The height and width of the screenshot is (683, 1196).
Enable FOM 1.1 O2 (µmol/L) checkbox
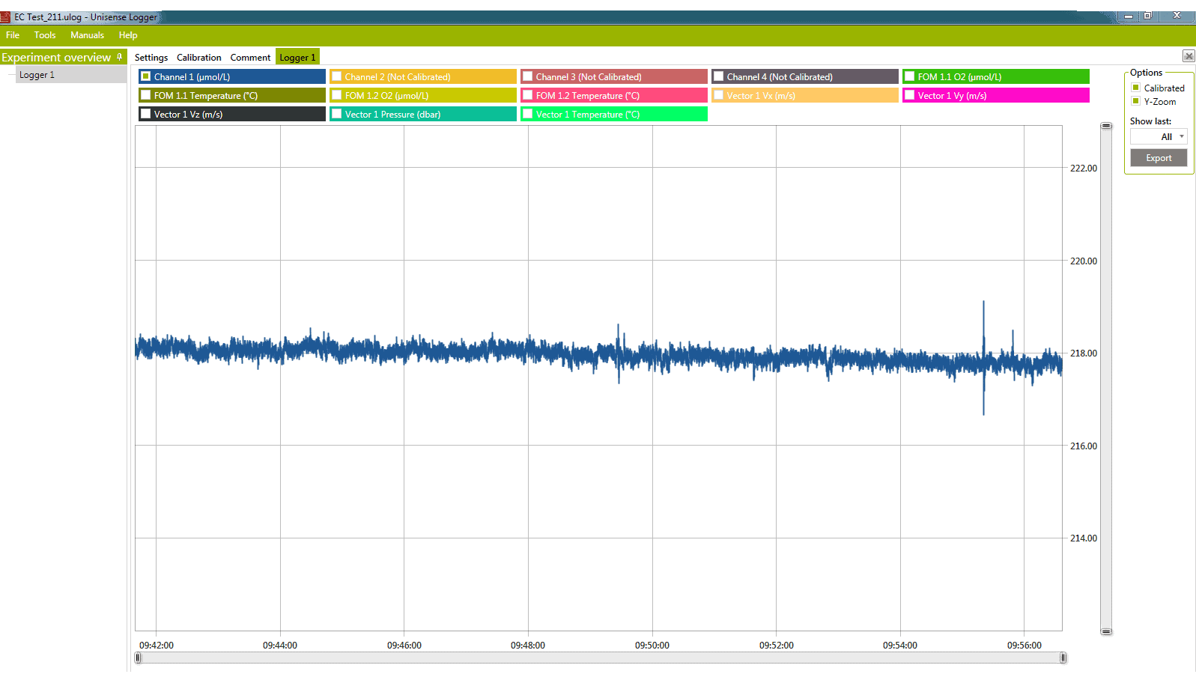tap(910, 76)
